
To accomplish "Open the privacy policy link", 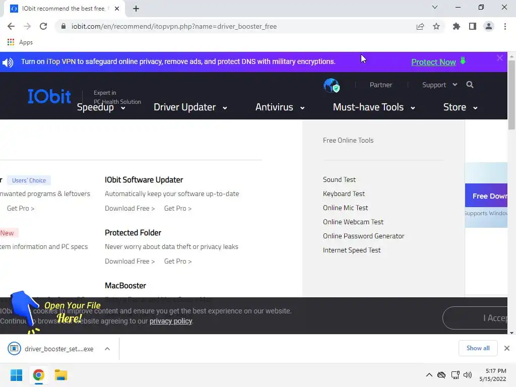I will [x=171, y=321].
